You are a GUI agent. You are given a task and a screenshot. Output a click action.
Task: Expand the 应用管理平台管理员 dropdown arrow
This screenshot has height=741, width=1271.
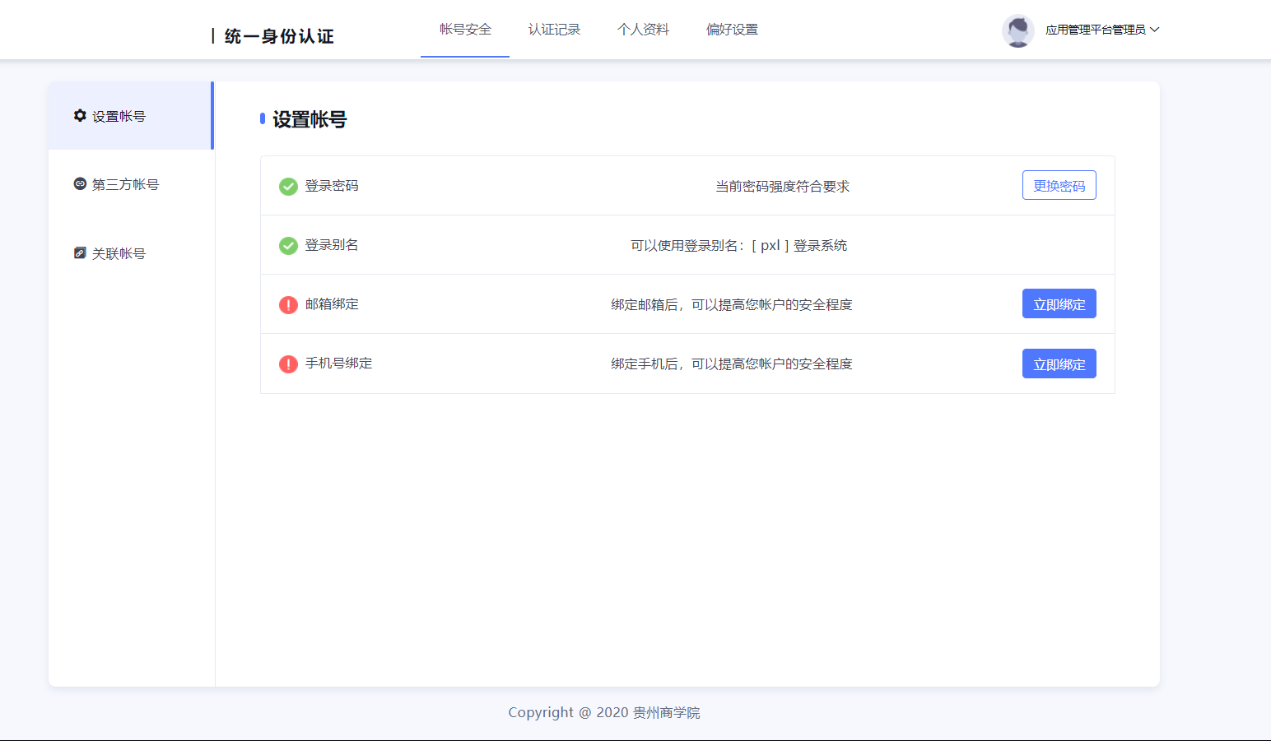point(1154,30)
